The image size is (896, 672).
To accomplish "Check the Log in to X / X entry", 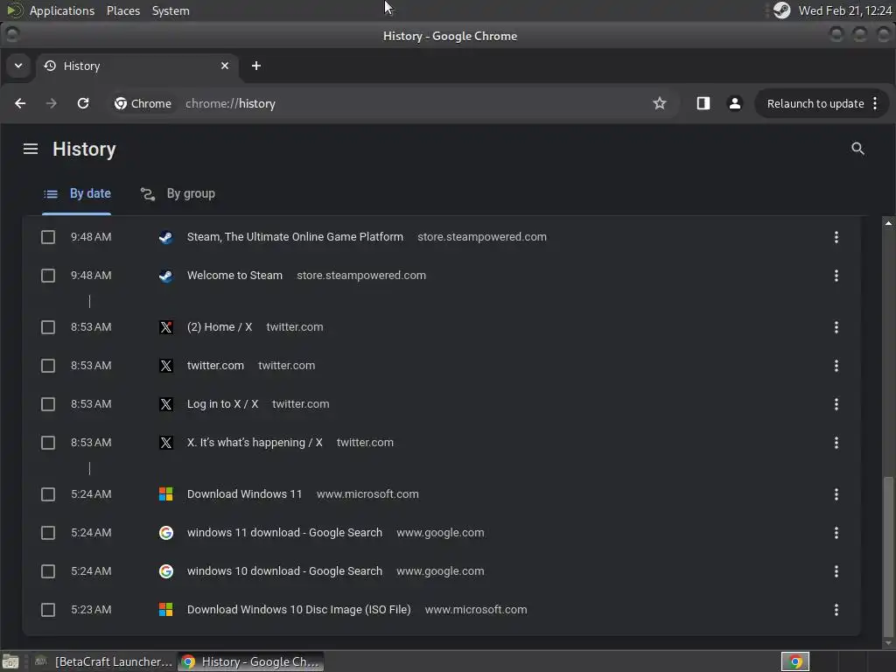I will click(48, 404).
